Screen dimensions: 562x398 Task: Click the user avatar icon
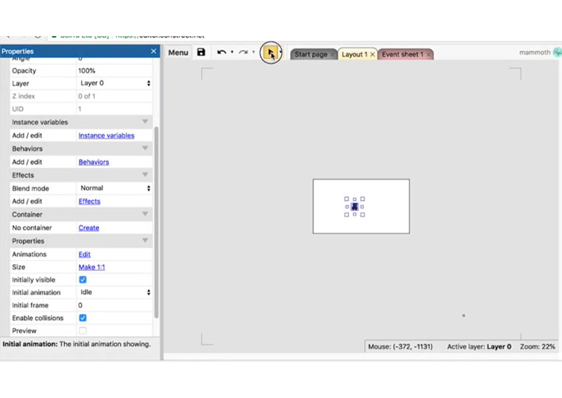(x=558, y=52)
